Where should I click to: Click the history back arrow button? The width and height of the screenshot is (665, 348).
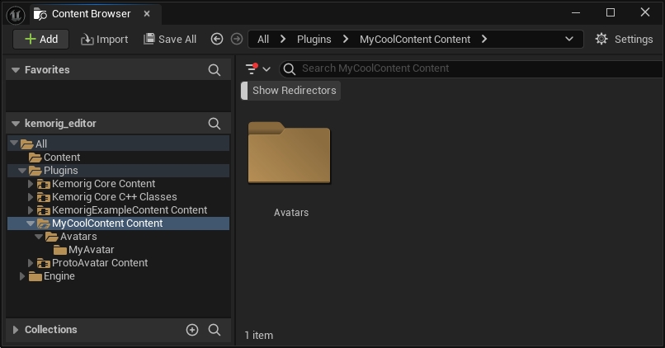click(x=217, y=39)
